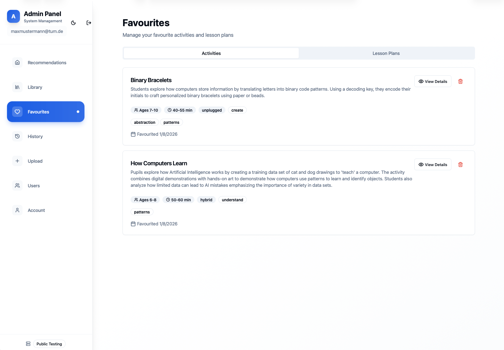
Task: Open the Account sidebar item
Action: click(36, 210)
